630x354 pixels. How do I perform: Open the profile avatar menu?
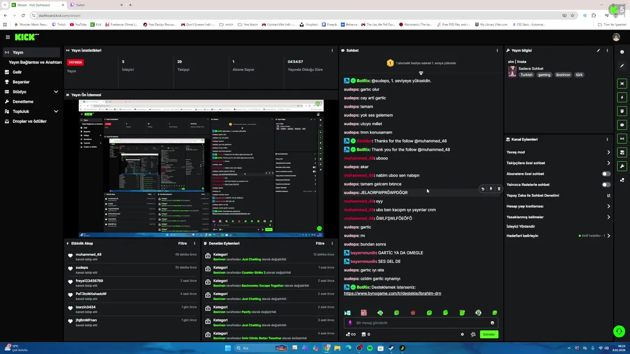pos(616,37)
